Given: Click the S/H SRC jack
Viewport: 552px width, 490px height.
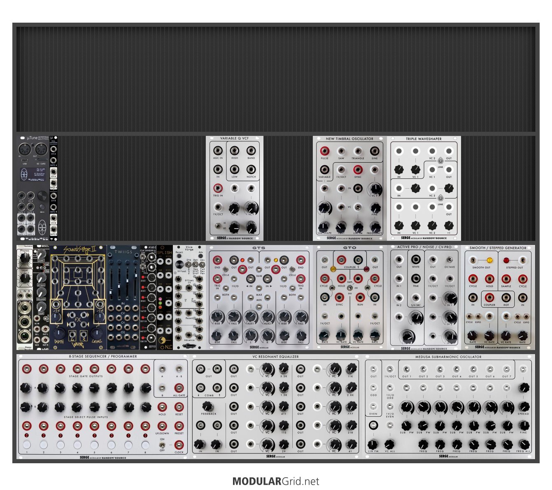Looking at the screenshot, I should point(416,297).
